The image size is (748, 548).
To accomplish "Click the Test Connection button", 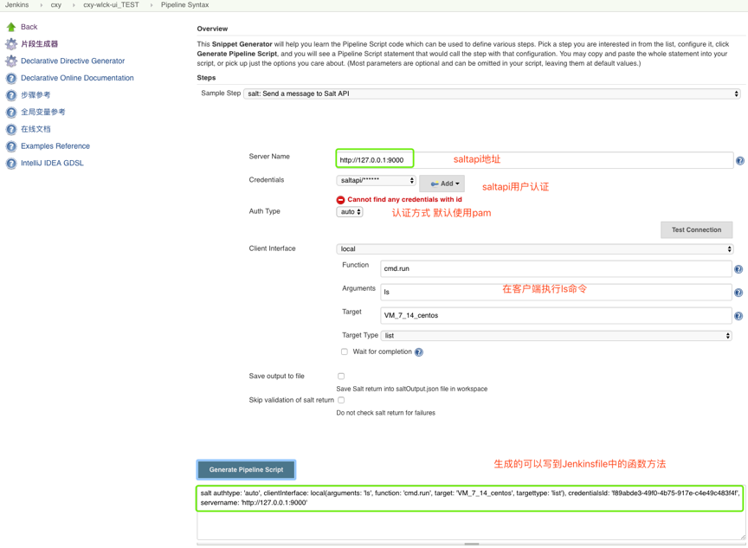I will tap(696, 230).
